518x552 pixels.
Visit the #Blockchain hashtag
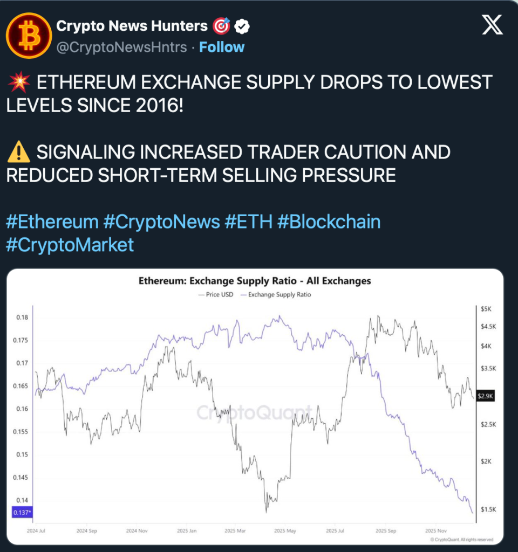point(329,222)
